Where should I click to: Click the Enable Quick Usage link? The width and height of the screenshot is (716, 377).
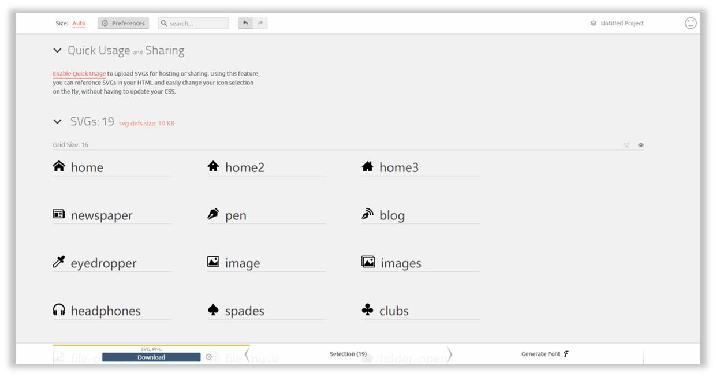pyautogui.click(x=79, y=74)
